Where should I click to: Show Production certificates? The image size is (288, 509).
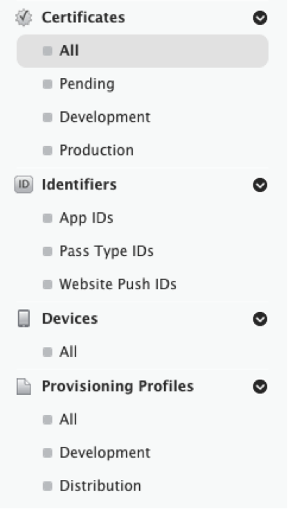click(x=96, y=150)
